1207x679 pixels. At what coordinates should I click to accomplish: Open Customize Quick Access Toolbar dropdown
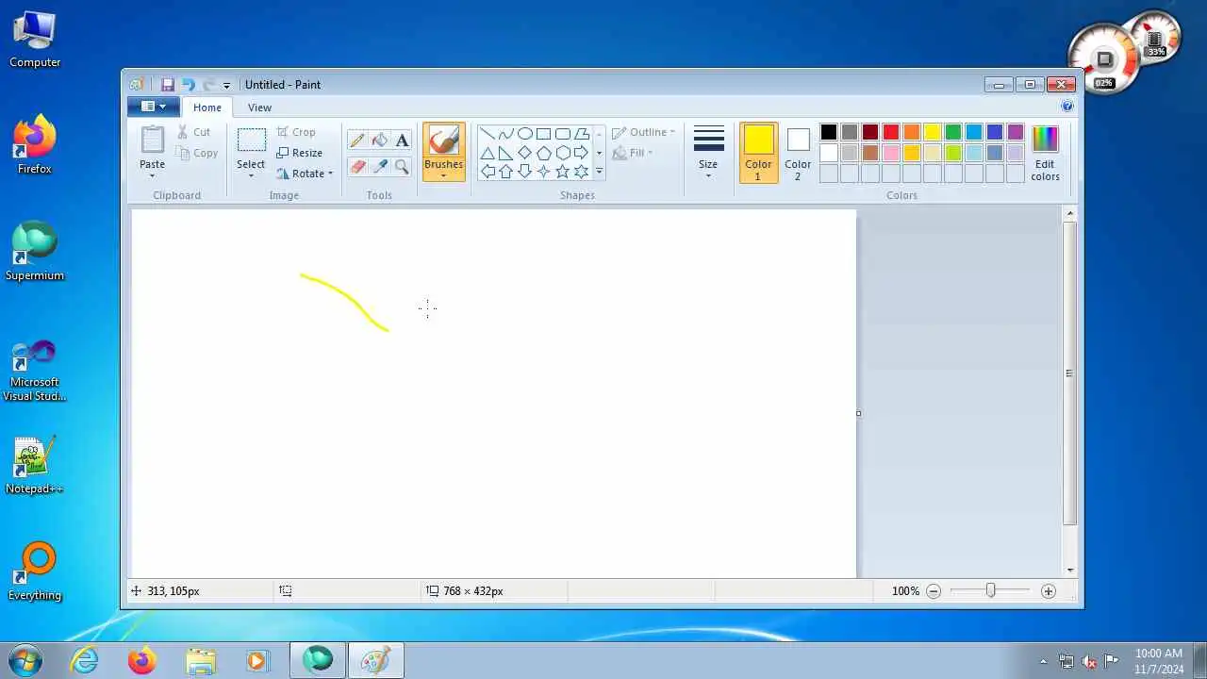(x=226, y=85)
